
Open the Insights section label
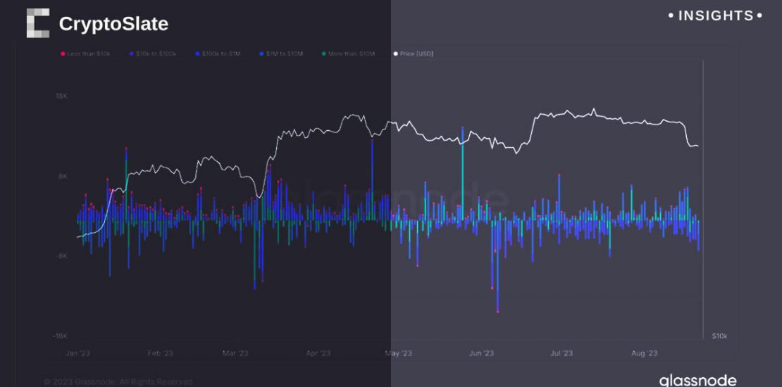[x=714, y=15]
